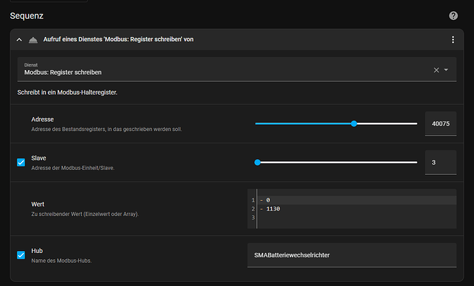
Task: Click the Sequenz heading
Action: coord(27,16)
